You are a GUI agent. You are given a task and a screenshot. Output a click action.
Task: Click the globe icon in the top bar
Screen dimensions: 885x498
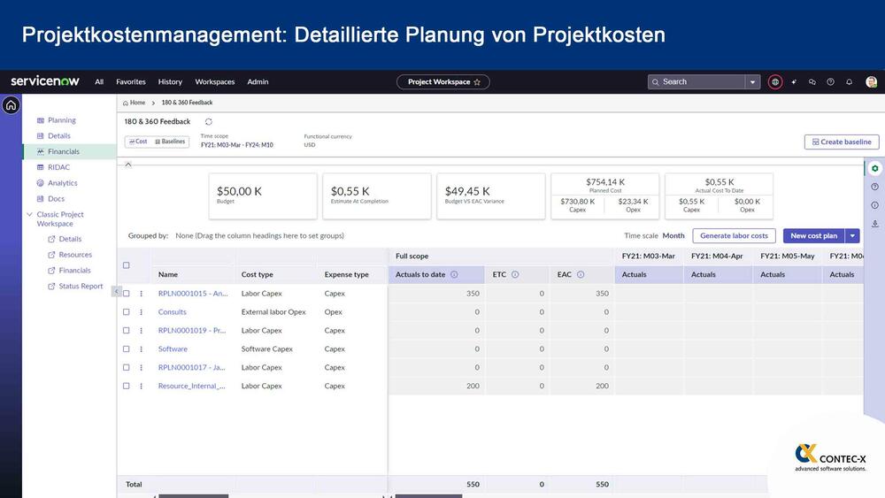(775, 82)
